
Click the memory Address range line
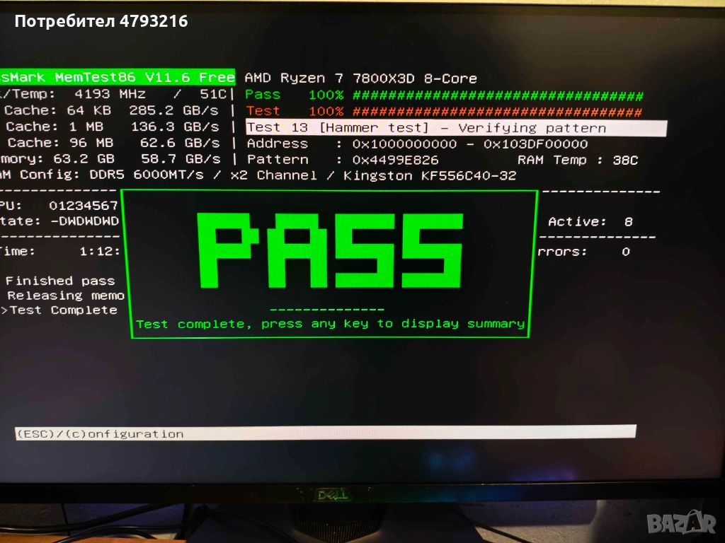click(x=417, y=144)
